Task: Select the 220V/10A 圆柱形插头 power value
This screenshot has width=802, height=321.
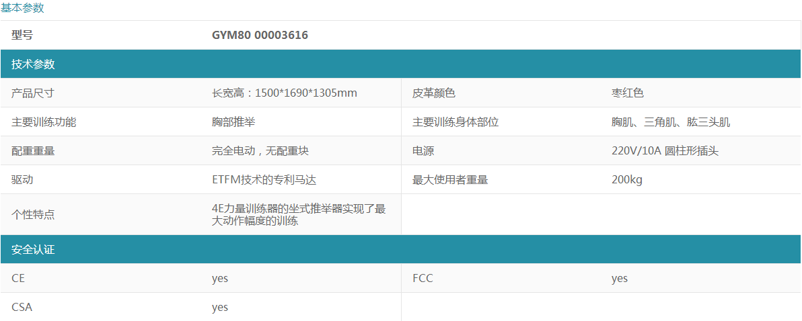Action: tap(665, 151)
